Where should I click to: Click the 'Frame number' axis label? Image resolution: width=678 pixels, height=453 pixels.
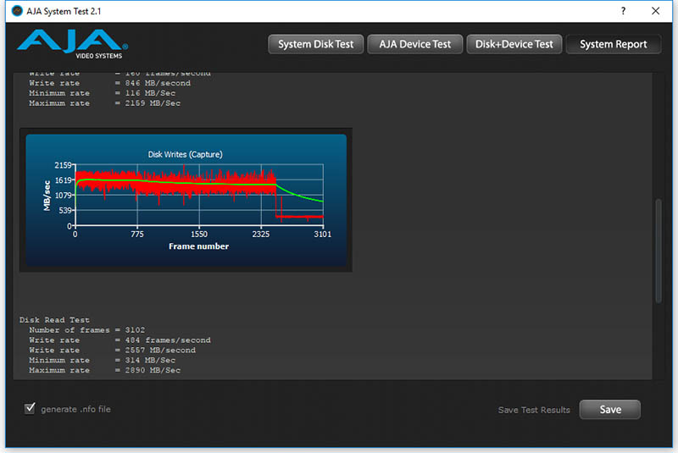[x=199, y=246]
